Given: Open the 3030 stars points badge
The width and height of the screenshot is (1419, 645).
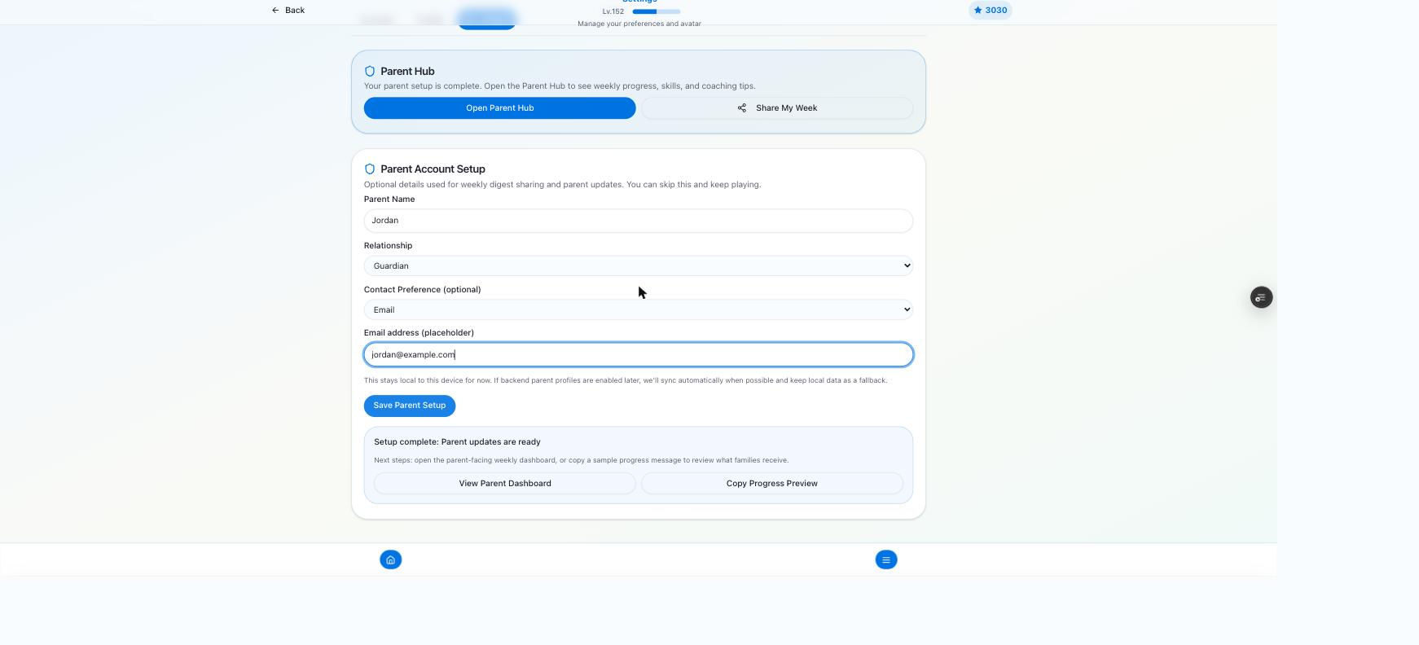Looking at the screenshot, I should pyautogui.click(x=991, y=11).
